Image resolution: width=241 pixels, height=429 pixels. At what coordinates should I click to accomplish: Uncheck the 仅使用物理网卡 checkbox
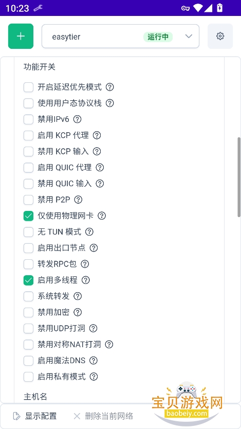(28, 216)
